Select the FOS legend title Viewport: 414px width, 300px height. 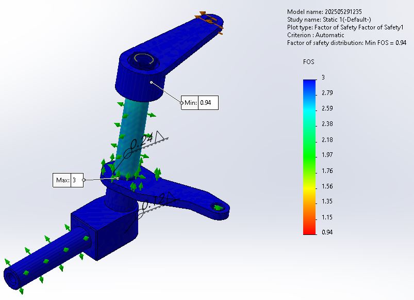308,62
